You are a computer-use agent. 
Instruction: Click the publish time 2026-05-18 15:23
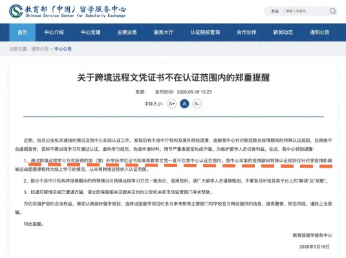point(194,92)
